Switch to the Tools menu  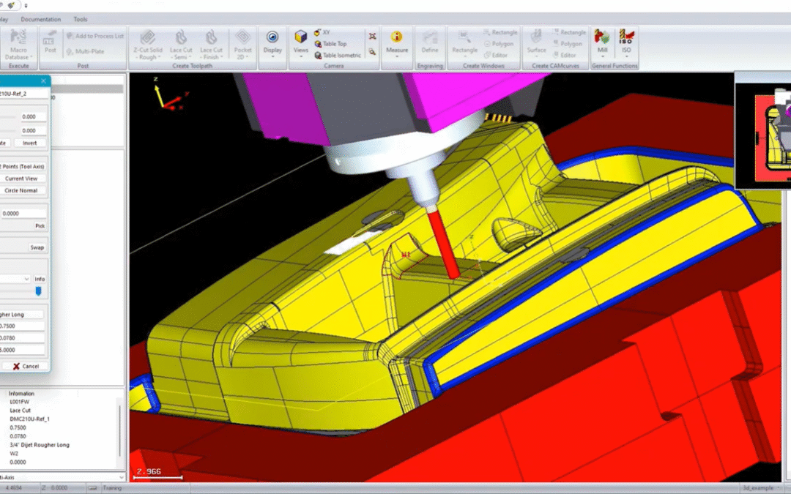point(80,19)
